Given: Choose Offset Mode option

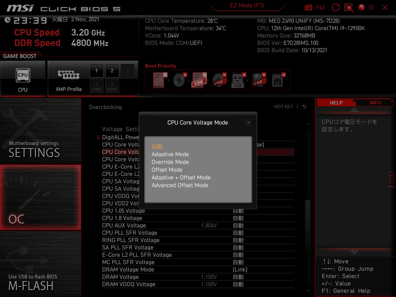Looking at the screenshot, I should pyautogui.click(x=167, y=170).
